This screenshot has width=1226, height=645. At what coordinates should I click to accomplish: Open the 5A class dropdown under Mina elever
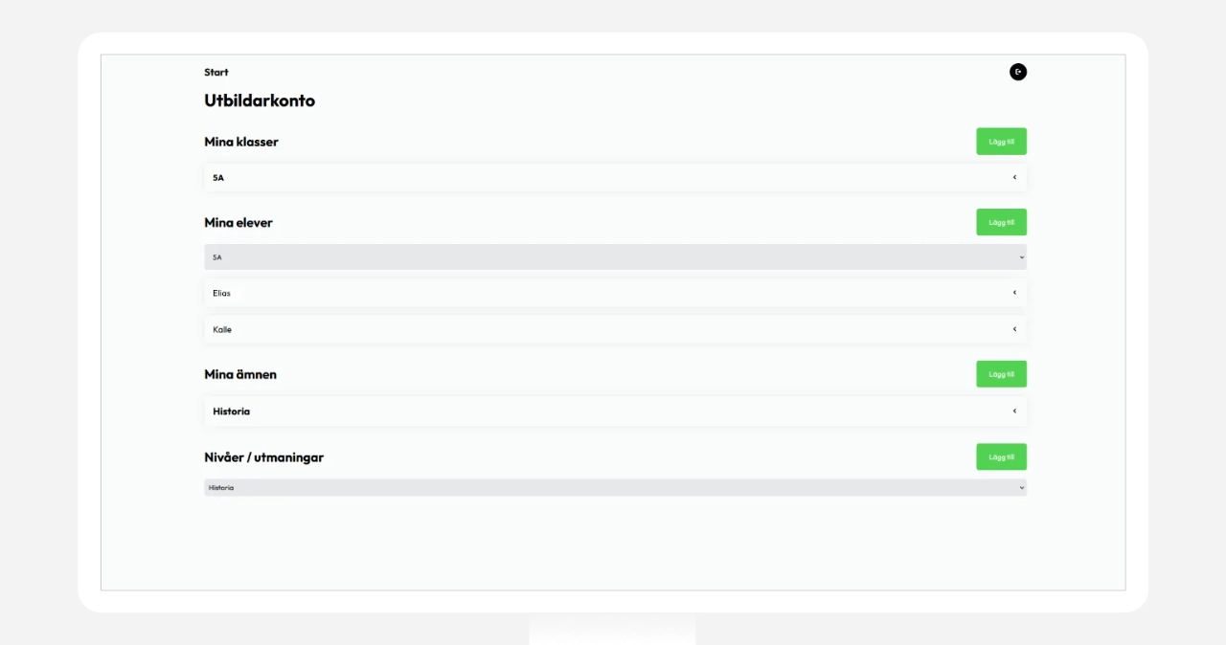[615, 256]
